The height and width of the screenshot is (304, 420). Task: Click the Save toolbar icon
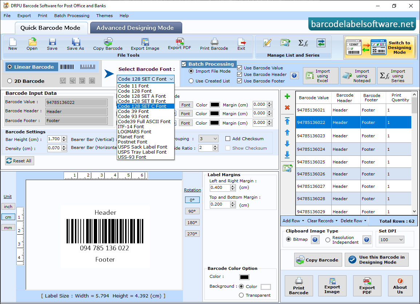52,44
